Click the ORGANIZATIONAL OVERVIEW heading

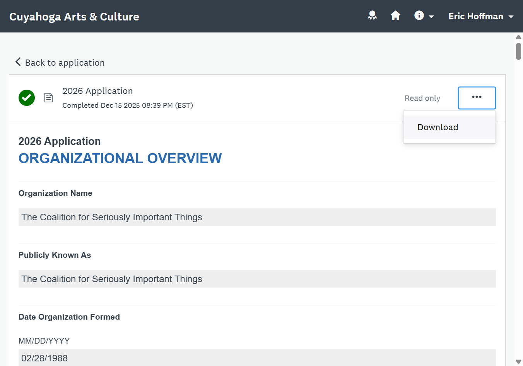point(120,158)
